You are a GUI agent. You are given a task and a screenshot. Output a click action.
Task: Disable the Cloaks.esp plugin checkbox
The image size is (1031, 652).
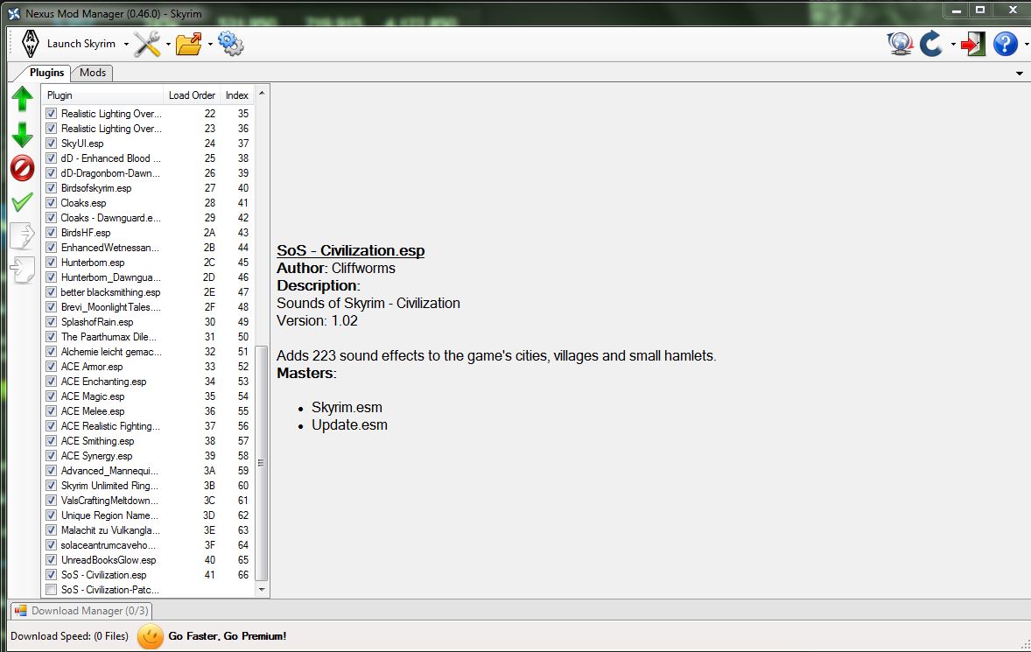52,203
